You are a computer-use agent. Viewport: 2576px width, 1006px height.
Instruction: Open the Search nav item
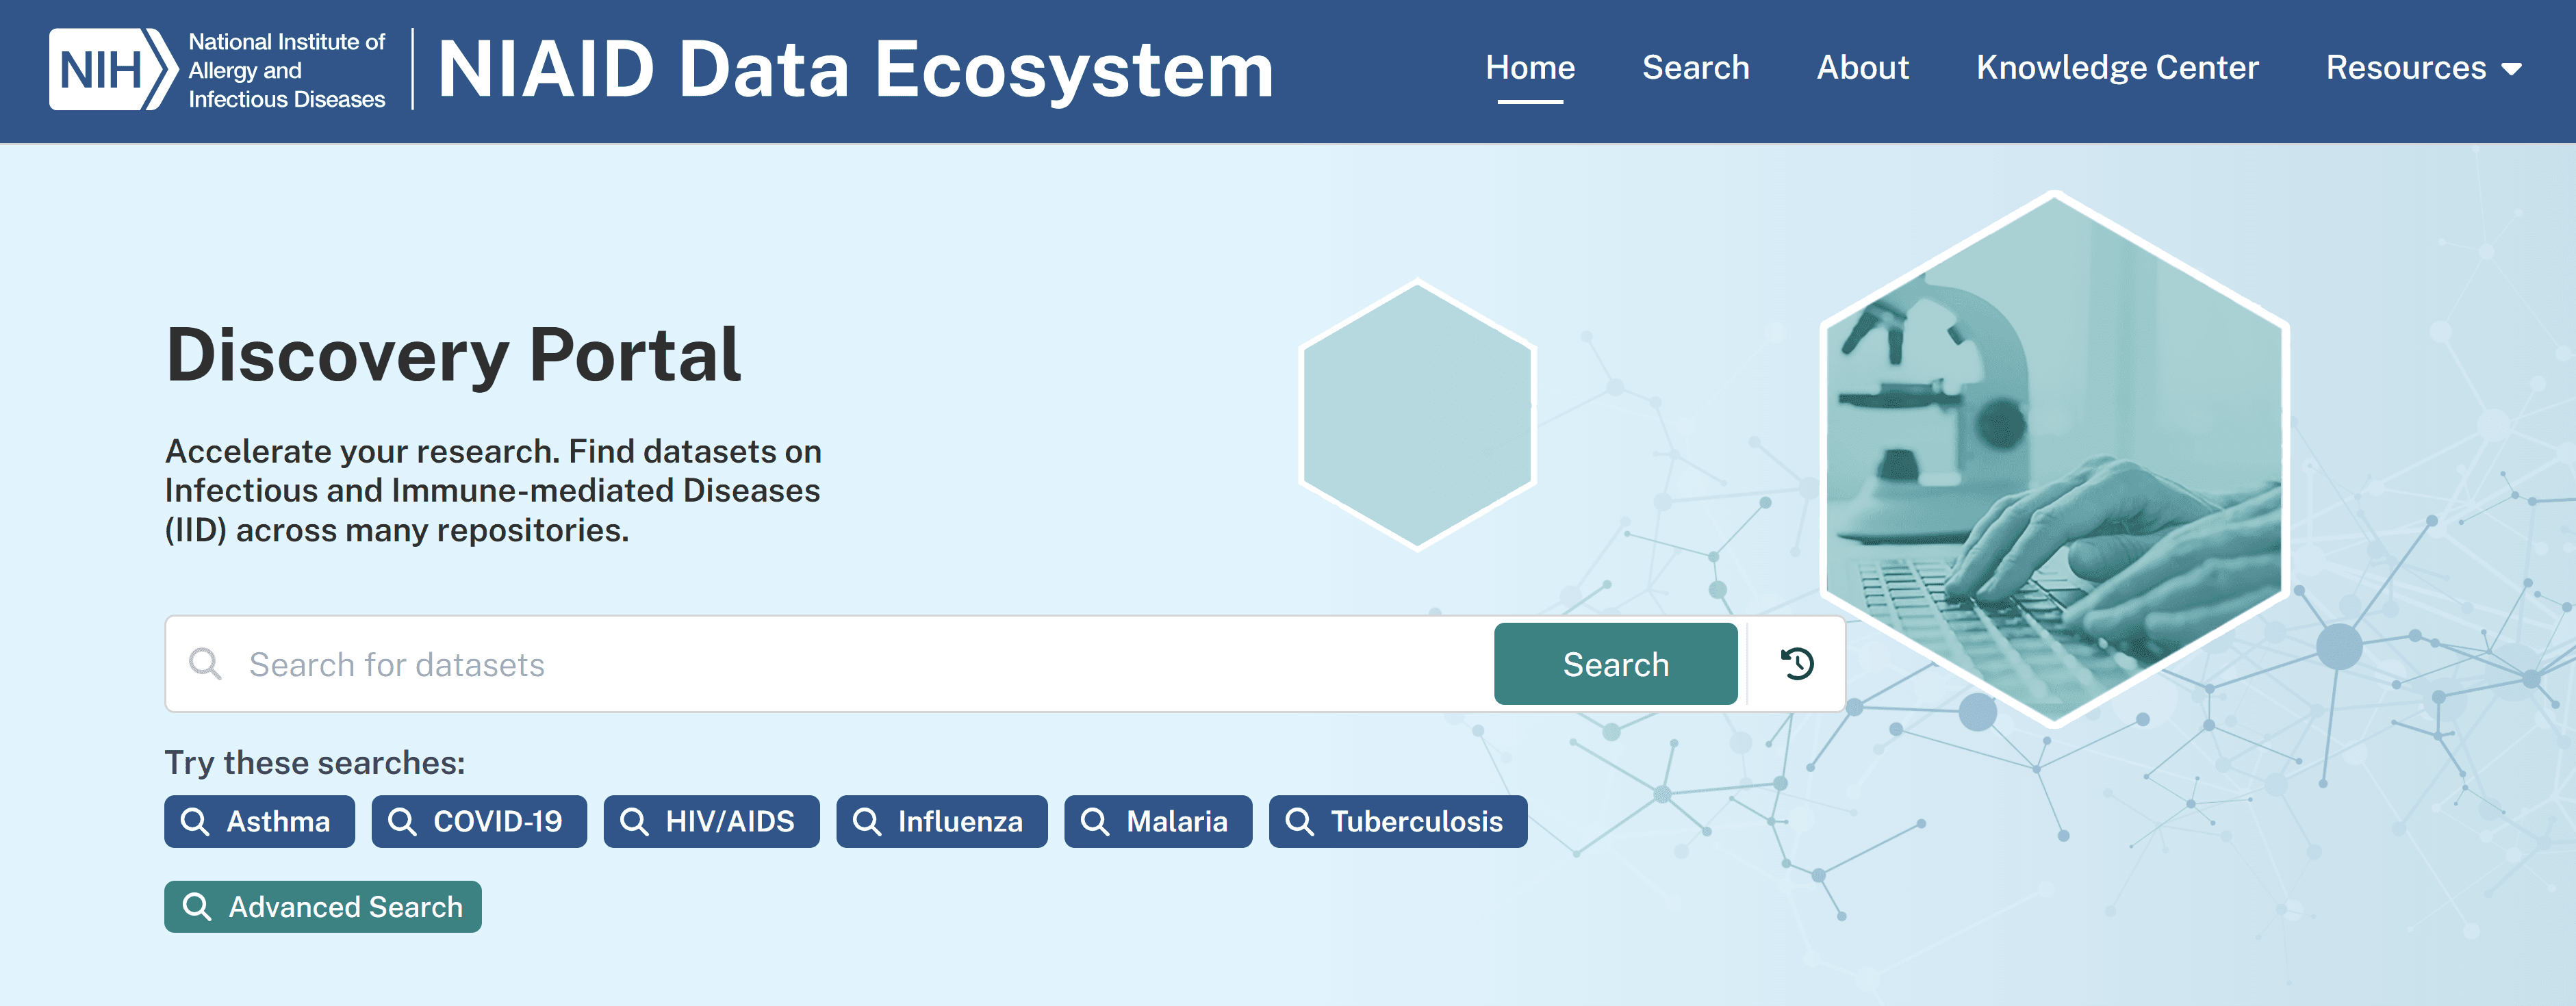1695,68
